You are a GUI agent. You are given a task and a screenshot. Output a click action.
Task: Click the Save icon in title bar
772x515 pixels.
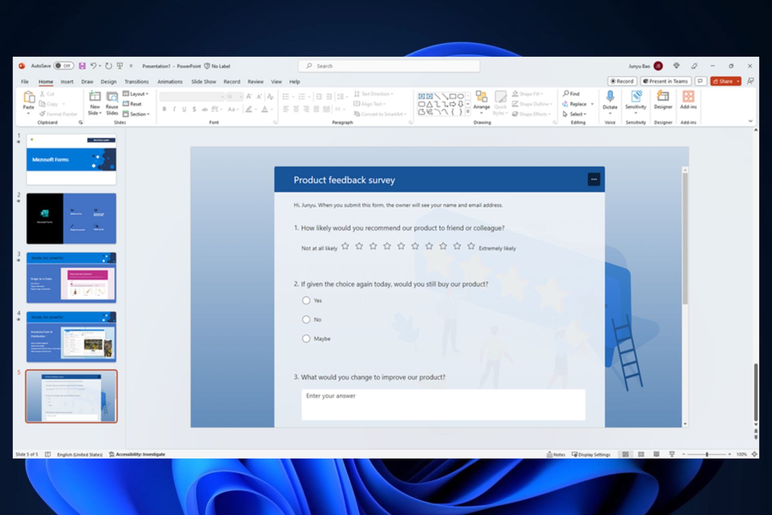(82, 66)
